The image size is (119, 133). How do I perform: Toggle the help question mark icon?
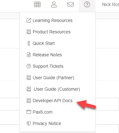point(87,4)
